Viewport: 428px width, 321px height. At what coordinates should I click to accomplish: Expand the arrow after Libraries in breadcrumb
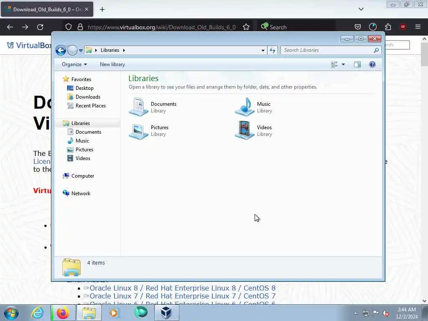pos(124,50)
